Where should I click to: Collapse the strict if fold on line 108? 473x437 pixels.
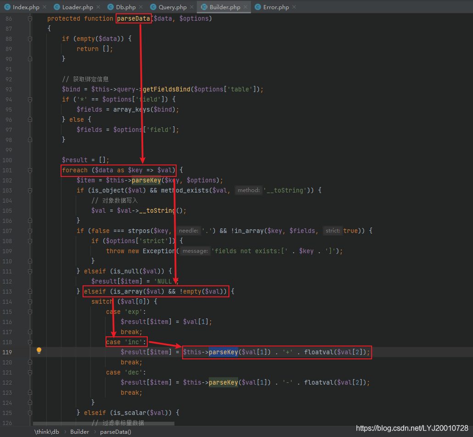[30, 241]
